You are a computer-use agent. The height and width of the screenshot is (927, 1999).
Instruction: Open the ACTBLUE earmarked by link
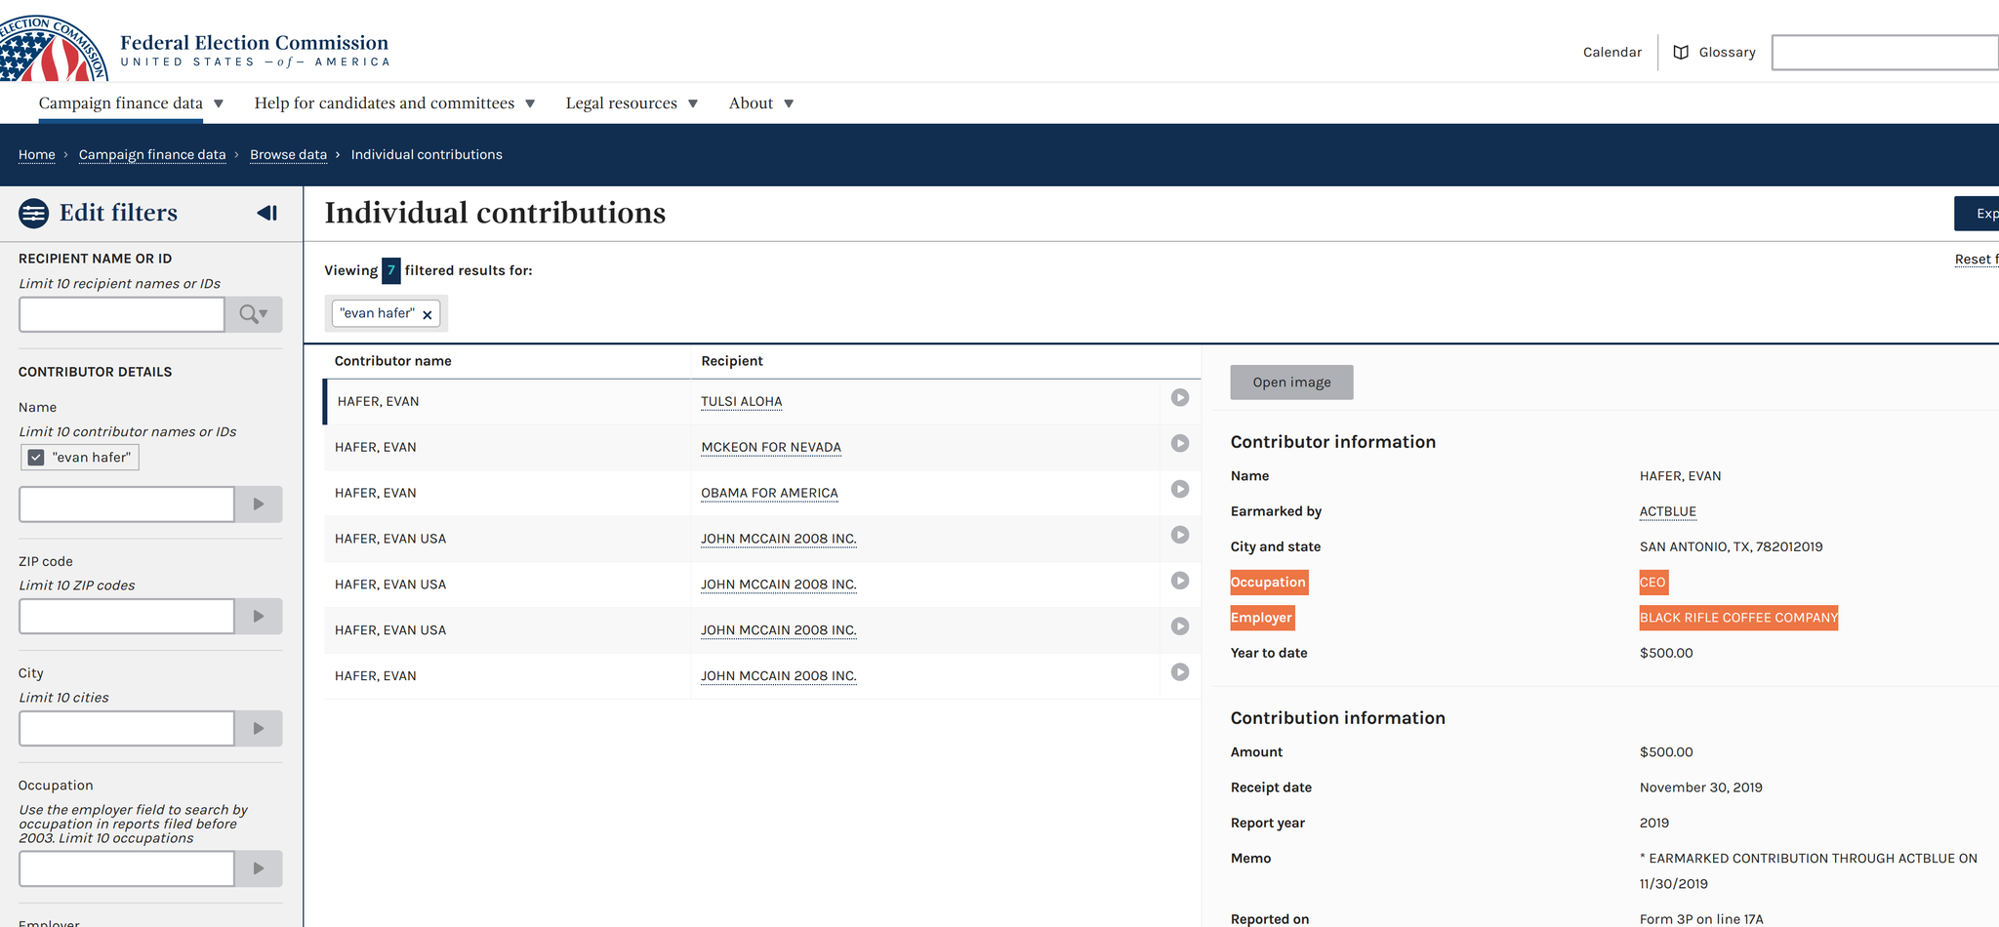1668,512
